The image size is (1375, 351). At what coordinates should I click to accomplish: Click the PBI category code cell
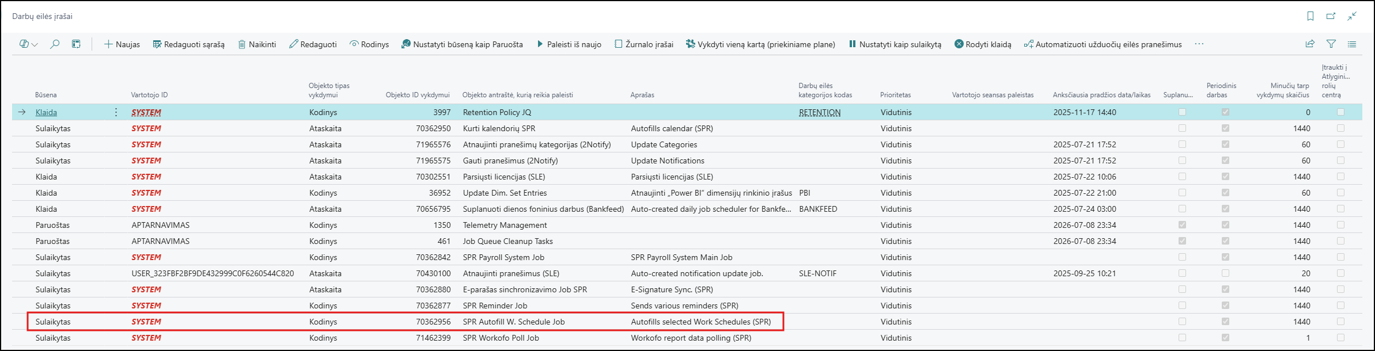pos(805,193)
